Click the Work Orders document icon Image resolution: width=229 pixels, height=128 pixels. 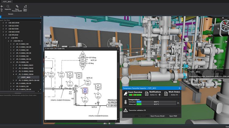pyautogui.click(x=166, y=94)
